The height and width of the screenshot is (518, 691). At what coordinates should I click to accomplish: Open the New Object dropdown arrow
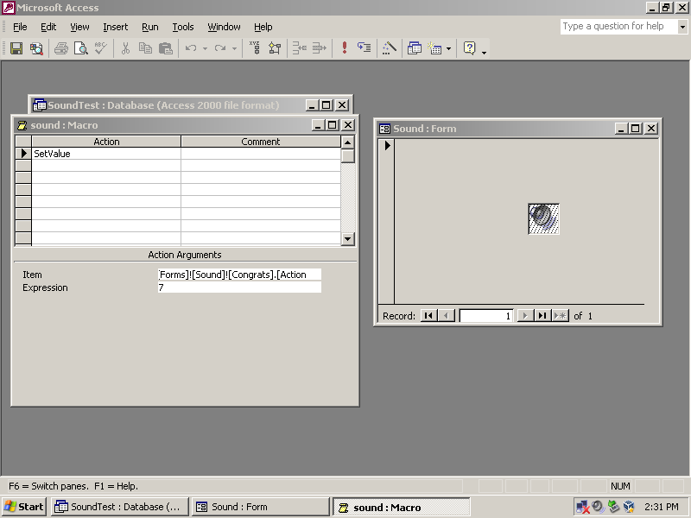448,48
